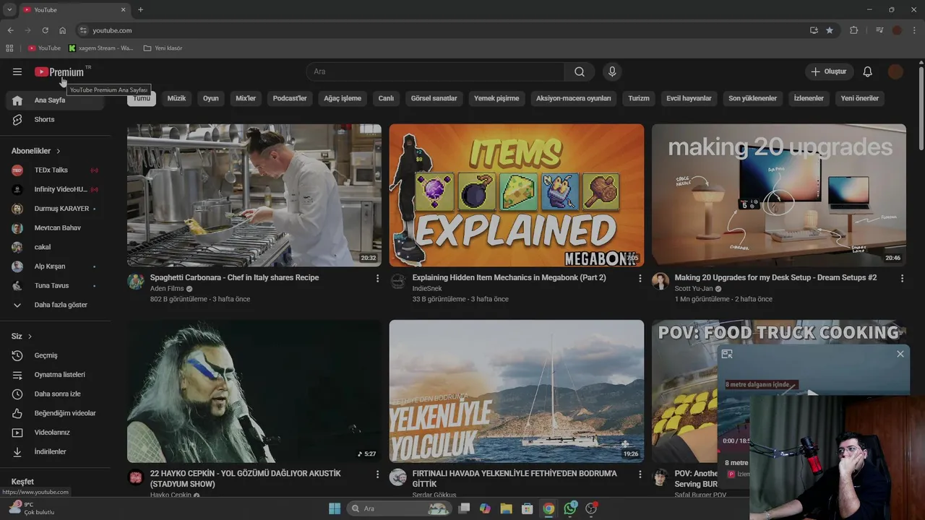Reload the page in the browser
925x520 pixels.
(x=45, y=30)
